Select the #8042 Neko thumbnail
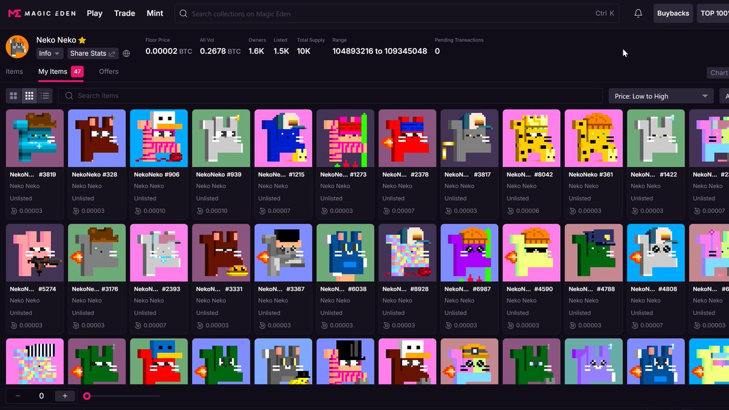This screenshot has width=729, height=410. 532,138
